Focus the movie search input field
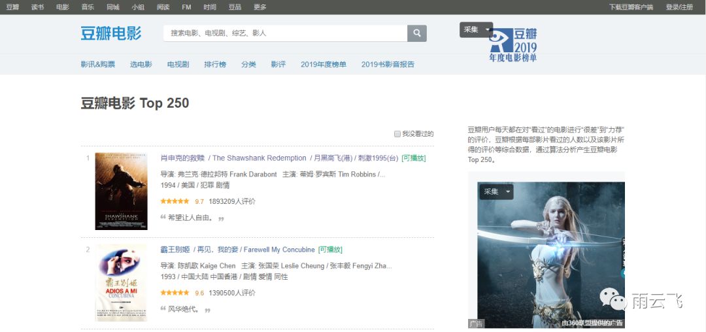This screenshot has width=706, height=332. tap(286, 33)
